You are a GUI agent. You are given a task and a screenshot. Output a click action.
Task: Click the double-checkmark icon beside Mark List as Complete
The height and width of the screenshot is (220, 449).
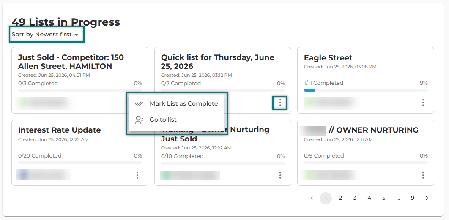[139, 103]
